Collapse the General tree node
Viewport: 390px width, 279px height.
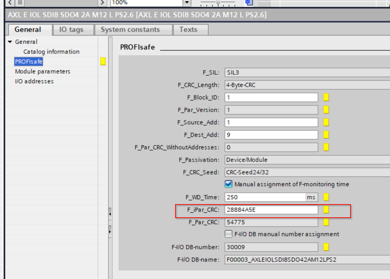tap(10, 42)
